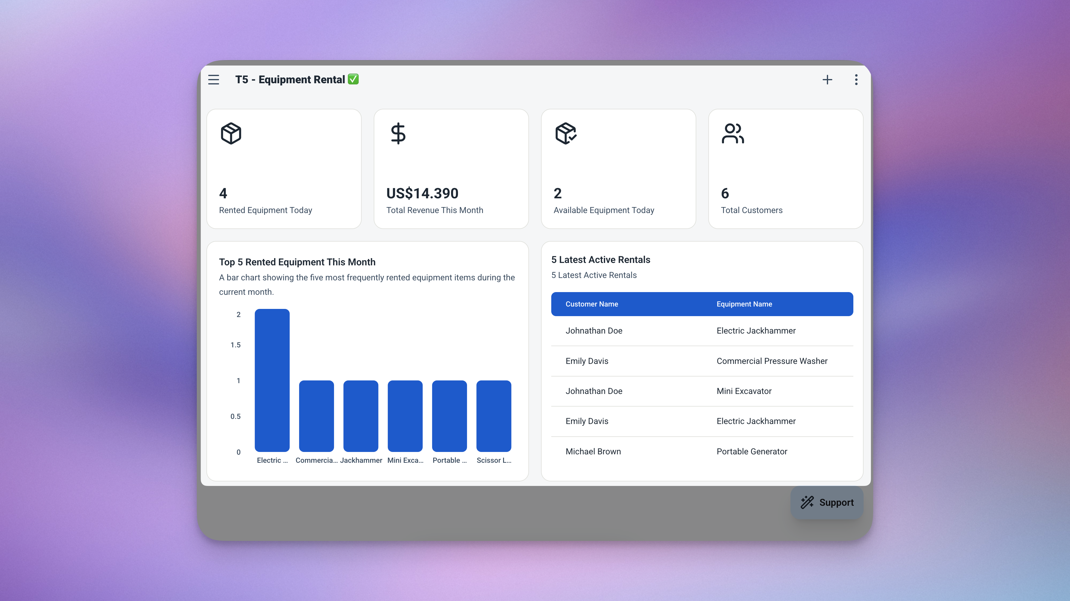This screenshot has height=601, width=1070.
Task: Open the navigation hamburger menu
Action: click(x=214, y=80)
